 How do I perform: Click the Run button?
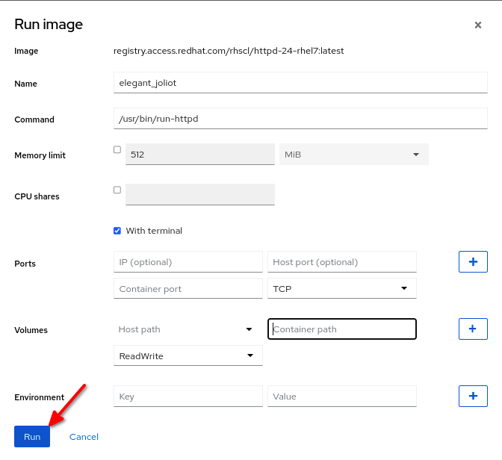32,437
